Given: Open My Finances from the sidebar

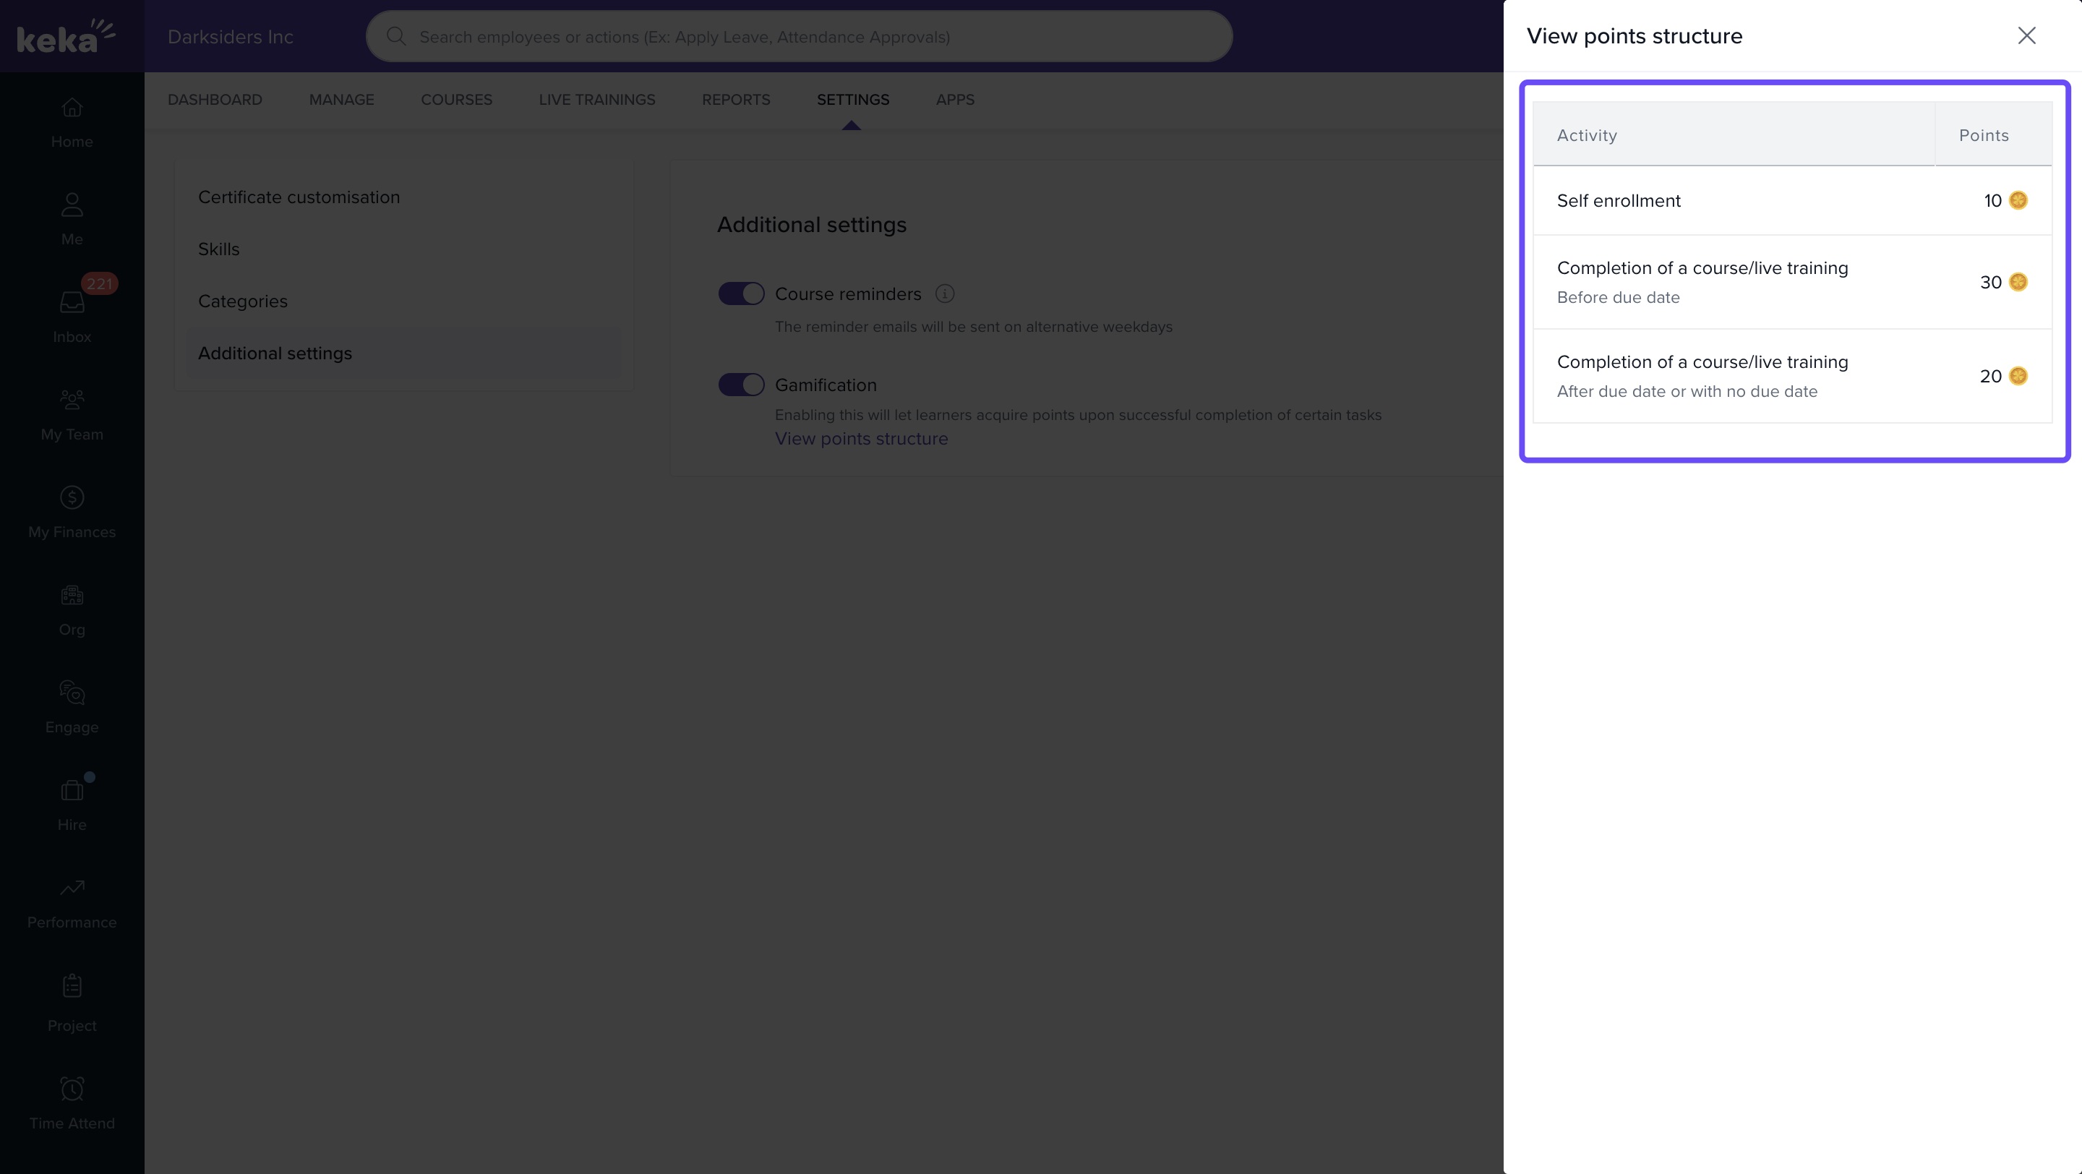Looking at the screenshot, I should pyautogui.click(x=71, y=510).
